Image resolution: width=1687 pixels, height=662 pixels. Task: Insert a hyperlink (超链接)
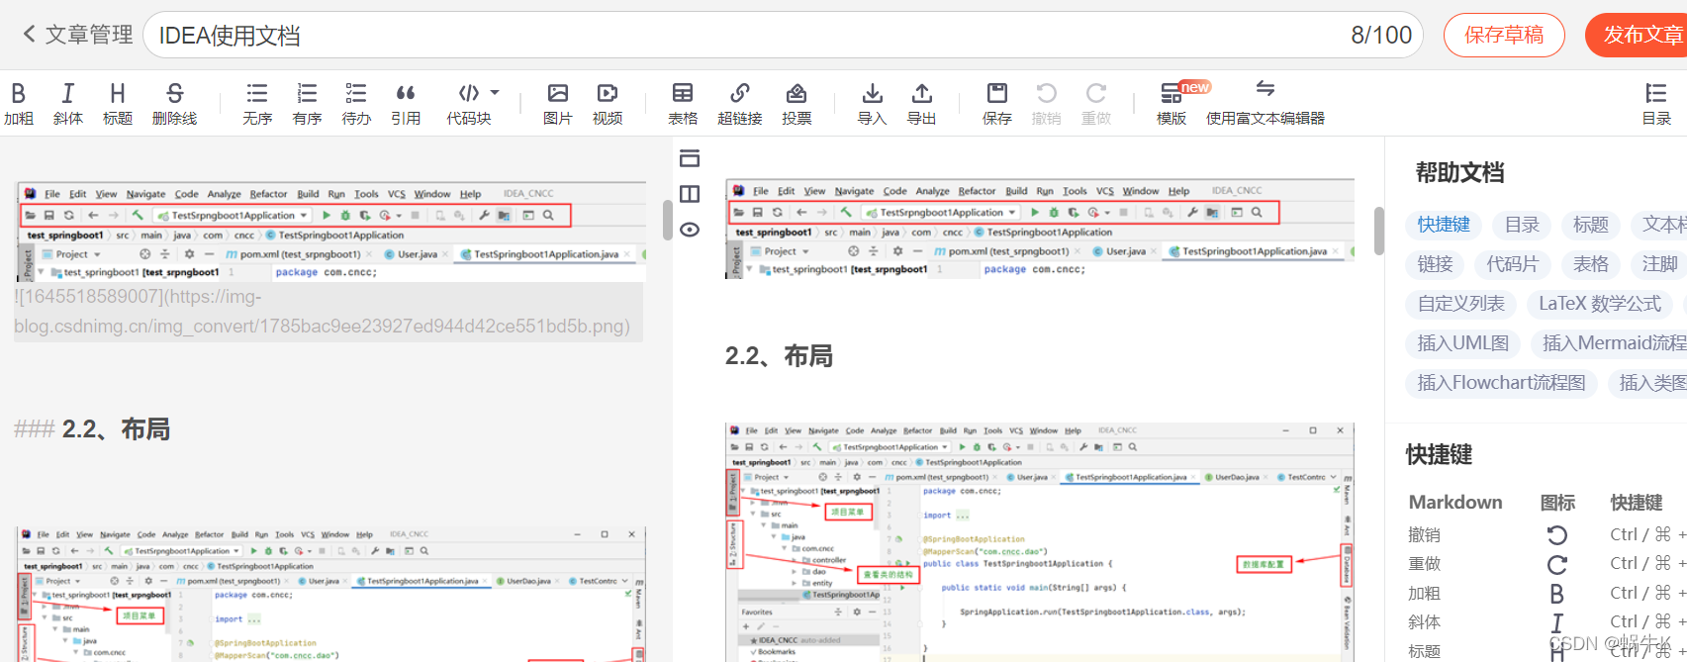[x=739, y=104]
